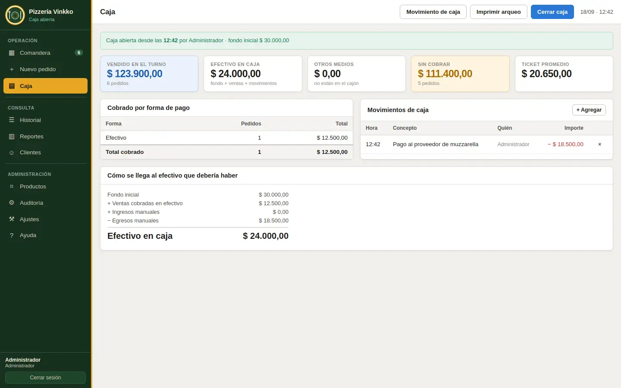
Task: Click the '+ Ventas cobradas en efectivo' line
Action: [198, 203]
